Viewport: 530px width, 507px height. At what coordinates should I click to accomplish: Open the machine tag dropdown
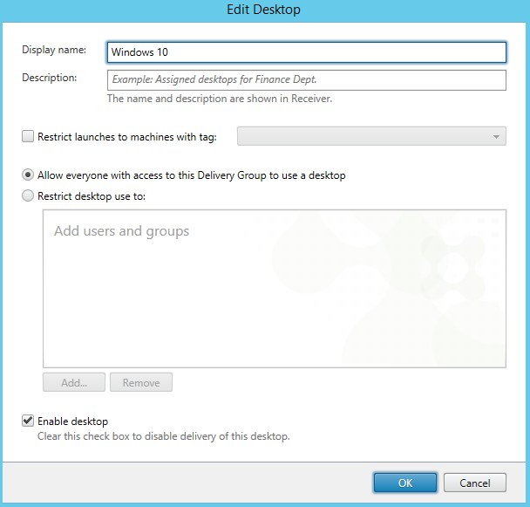tap(371, 136)
